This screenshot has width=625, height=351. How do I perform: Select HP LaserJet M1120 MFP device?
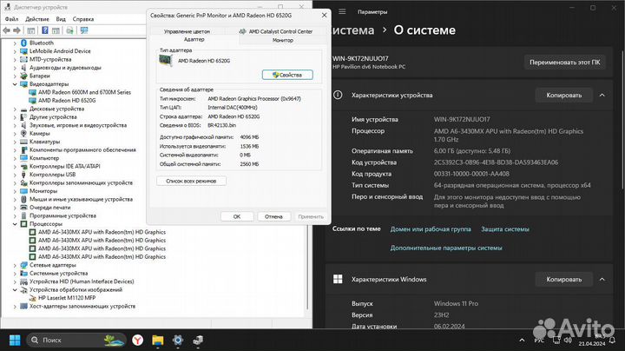pyautogui.click(x=67, y=298)
